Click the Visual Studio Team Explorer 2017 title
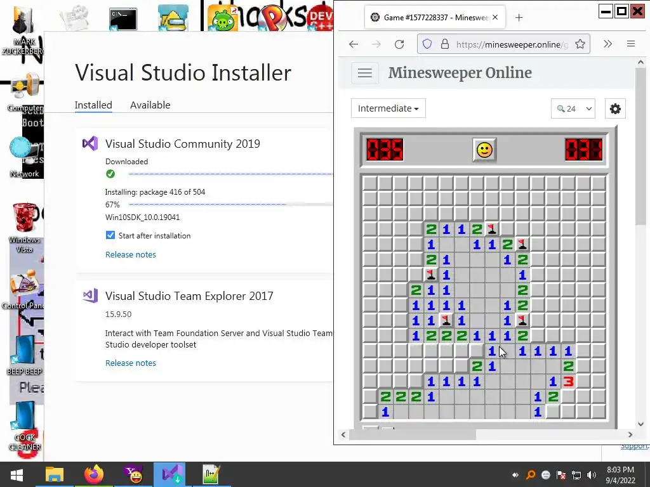Screen dimensions: 650x487 pyautogui.click(x=189, y=296)
